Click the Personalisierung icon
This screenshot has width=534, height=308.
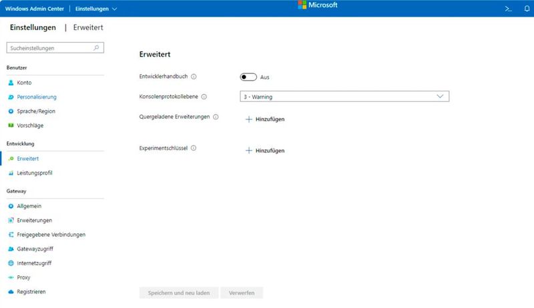point(11,97)
